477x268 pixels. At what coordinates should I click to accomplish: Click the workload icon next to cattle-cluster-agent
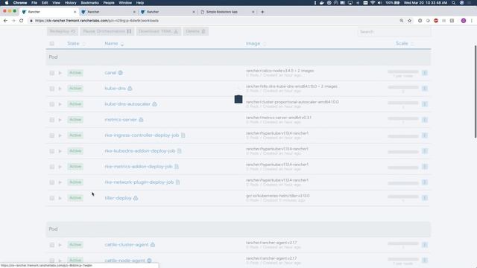[153, 245]
